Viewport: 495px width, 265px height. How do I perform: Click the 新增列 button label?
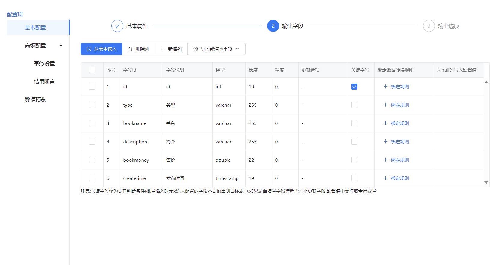pos(175,49)
